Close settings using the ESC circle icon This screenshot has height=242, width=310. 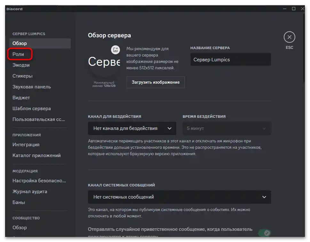(289, 37)
